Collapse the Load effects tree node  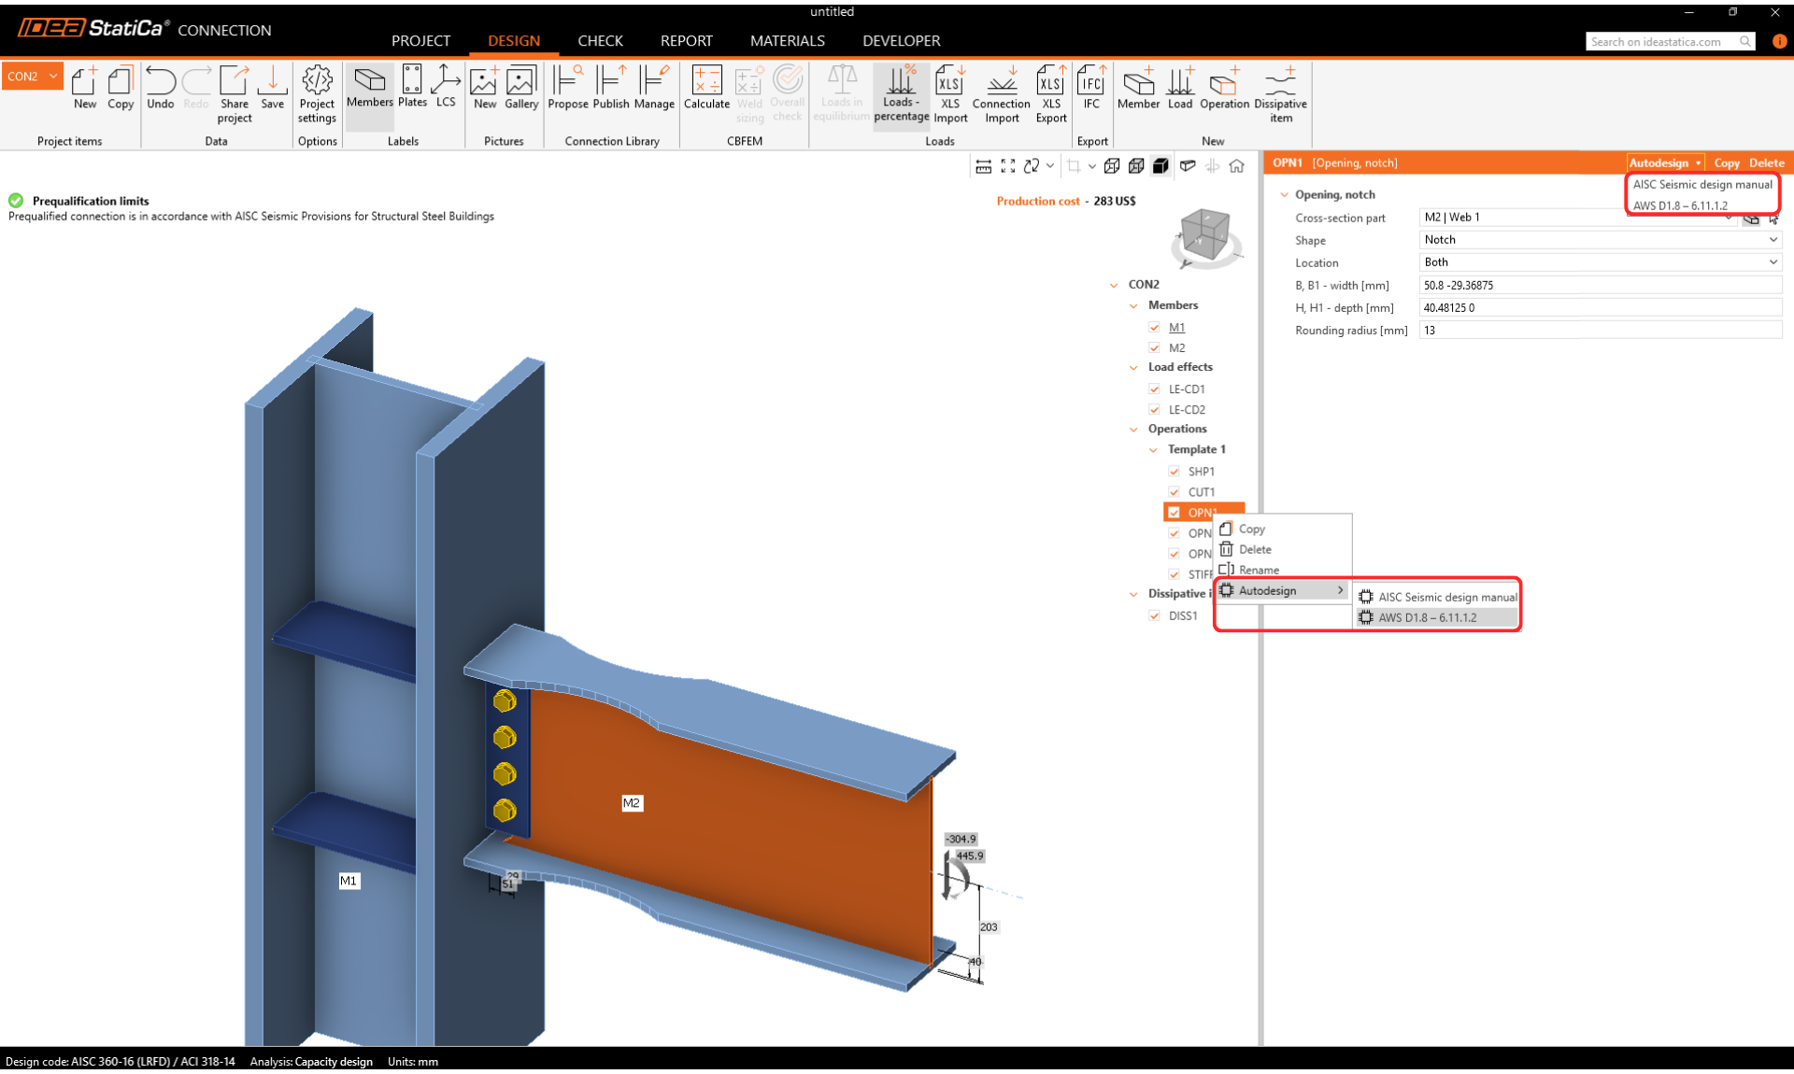1134,367
